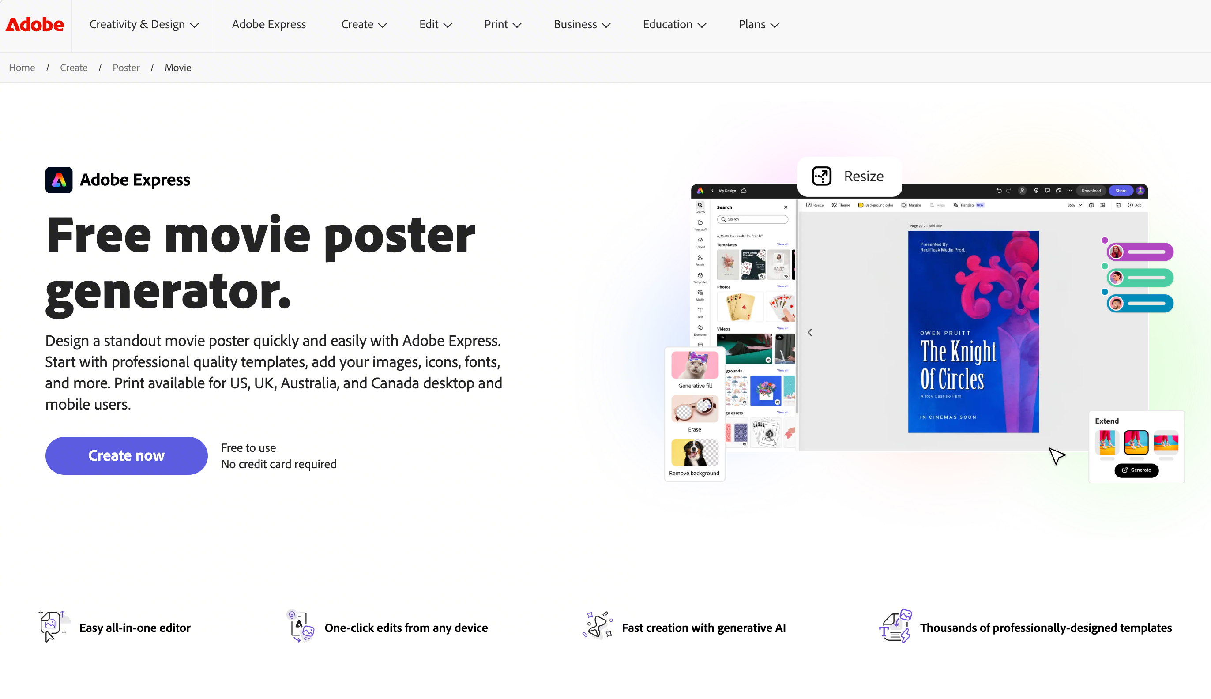Click the One-click edits from any device icon
Screen dimensions: 1211x699
(x=301, y=626)
